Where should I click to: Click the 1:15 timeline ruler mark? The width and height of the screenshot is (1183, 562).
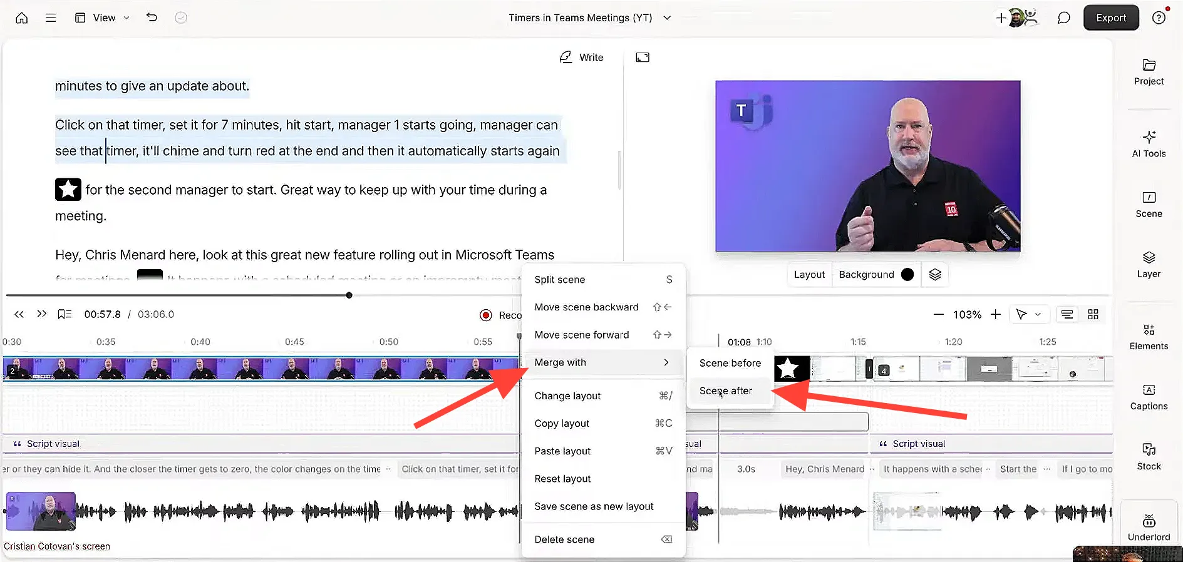pyautogui.click(x=858, y=342)
